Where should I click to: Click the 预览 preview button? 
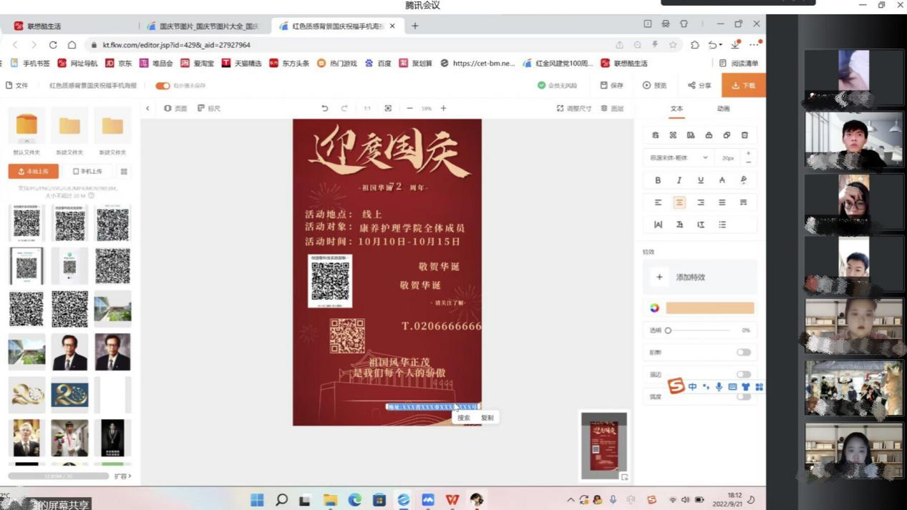(654, 85)
